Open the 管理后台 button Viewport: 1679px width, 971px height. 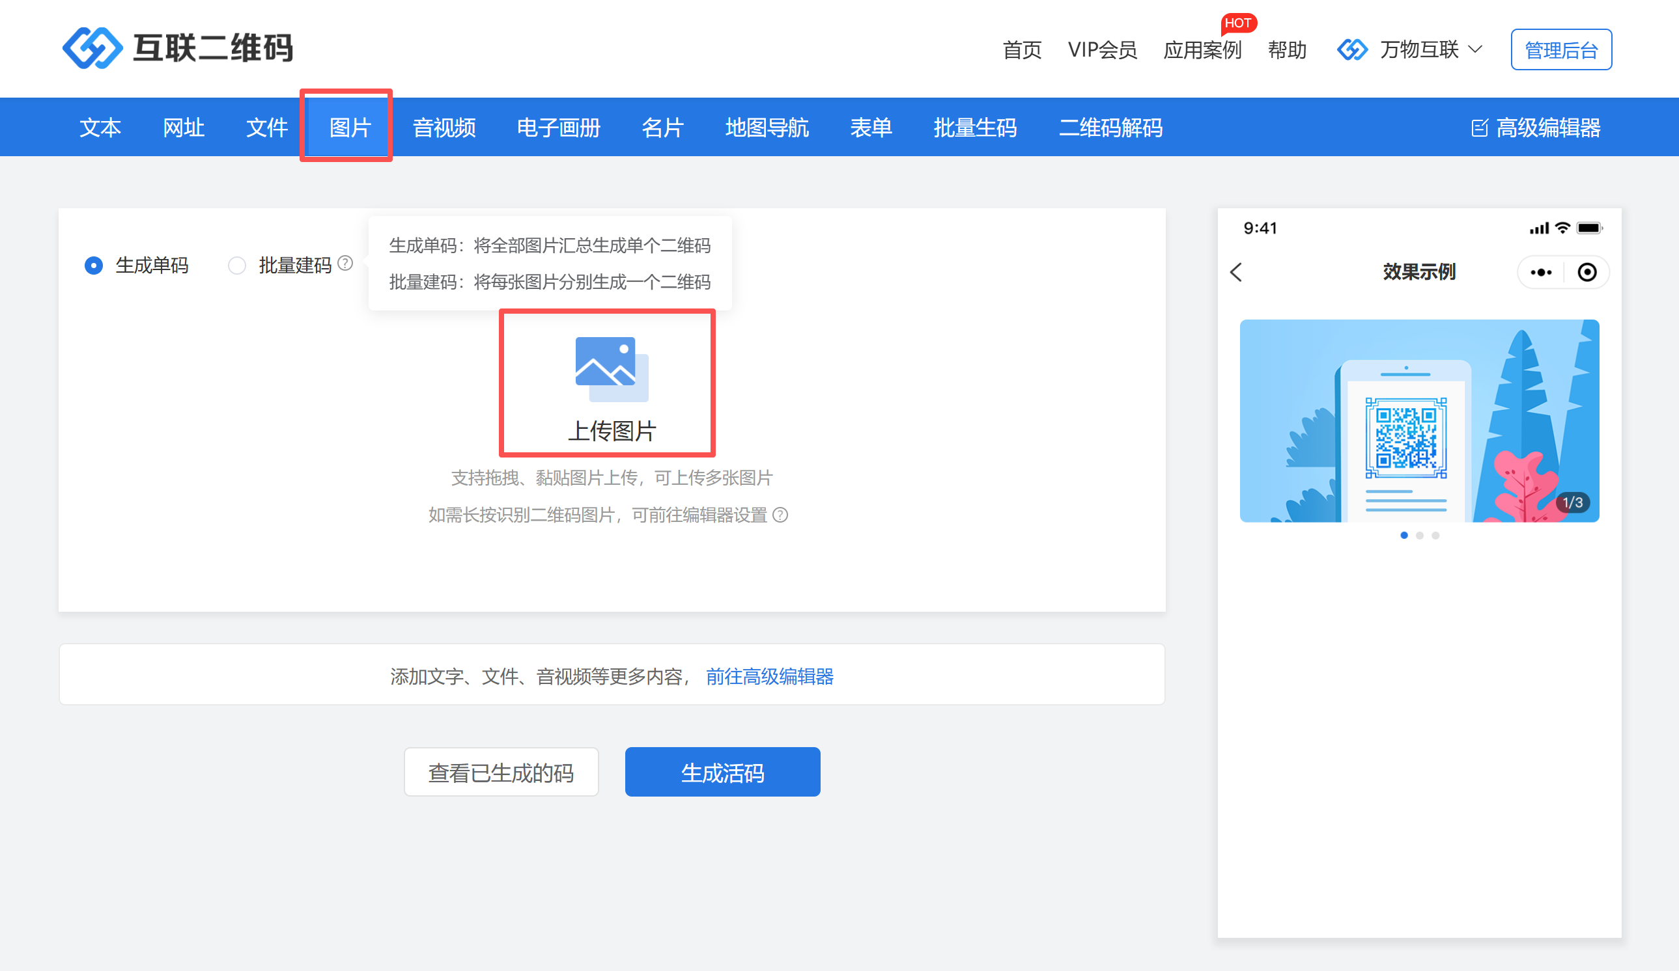(1561, 49)
